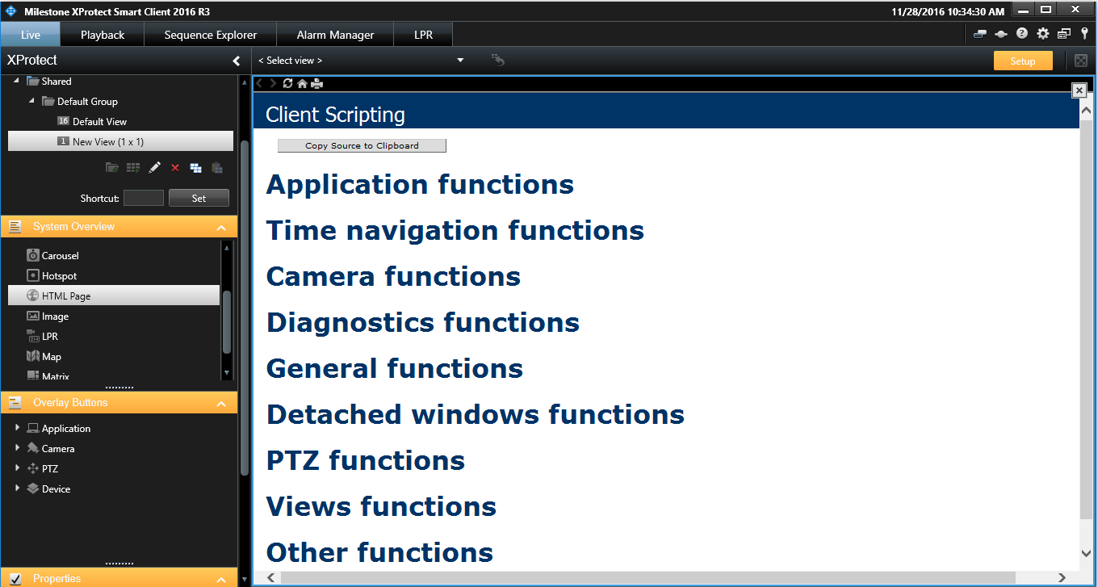Open application settings with the gear icon
The image size is (1098, 587).
click(1043, 34)
